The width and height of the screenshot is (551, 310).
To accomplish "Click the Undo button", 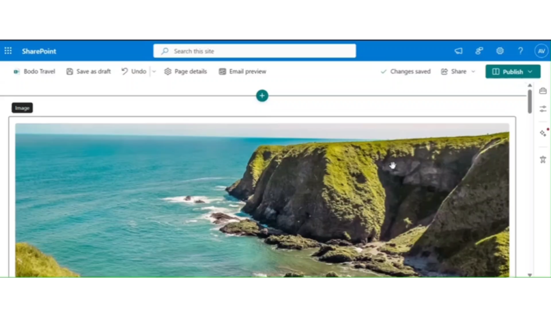I will point(134,72).
